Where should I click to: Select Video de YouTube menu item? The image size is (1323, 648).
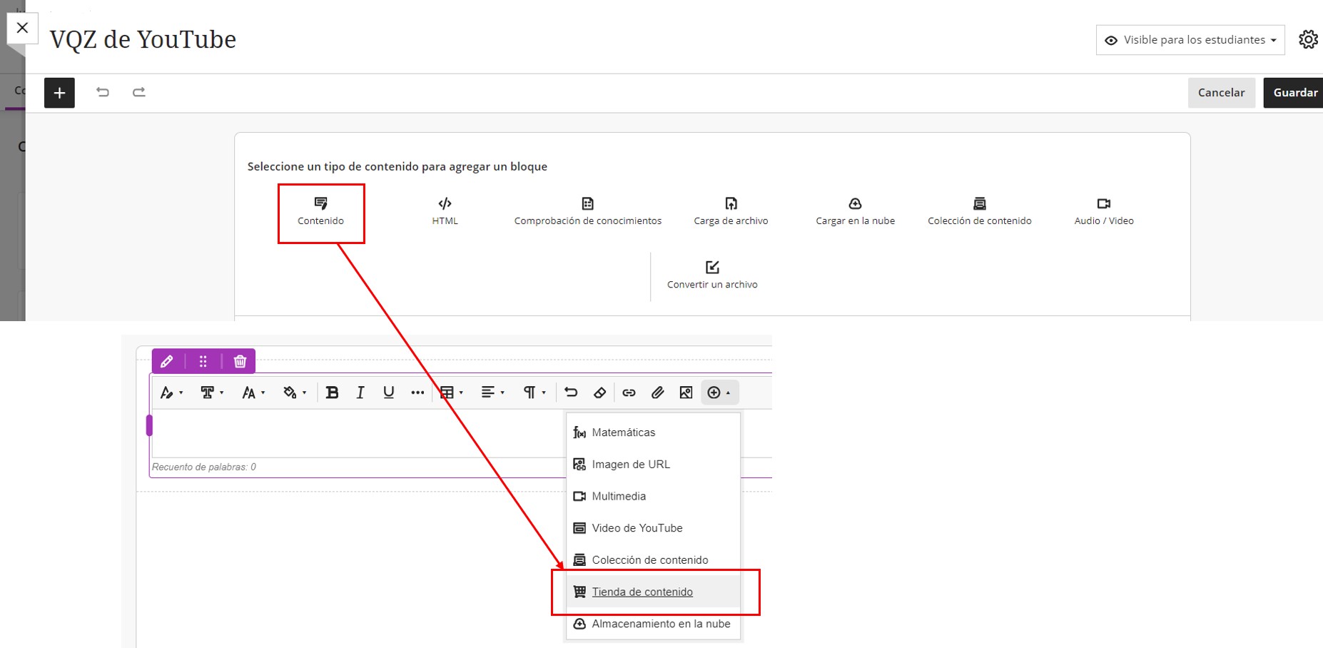coord(653,528)
